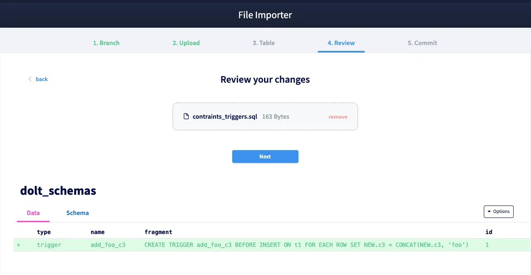Click the plus sign on the added trigger row
Viewport: 531px width, 275px height.
tap(18, 244)
